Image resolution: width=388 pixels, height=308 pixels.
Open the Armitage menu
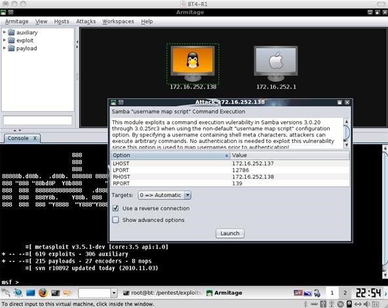[16, 22]
